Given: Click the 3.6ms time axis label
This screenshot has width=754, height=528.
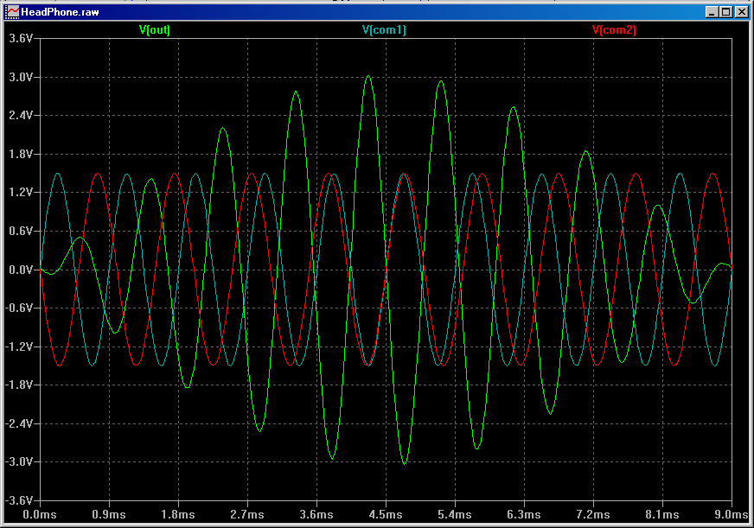Looking at the screenshot, I should point(316,514).
